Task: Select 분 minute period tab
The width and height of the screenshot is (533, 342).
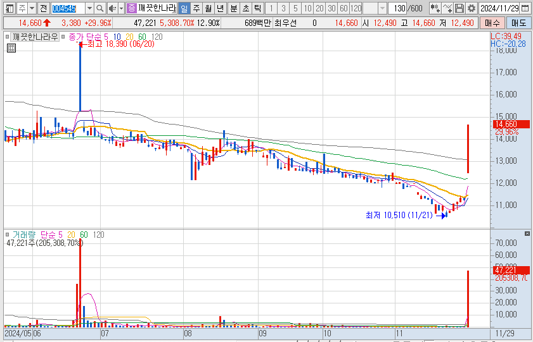Action: [233, 8]
